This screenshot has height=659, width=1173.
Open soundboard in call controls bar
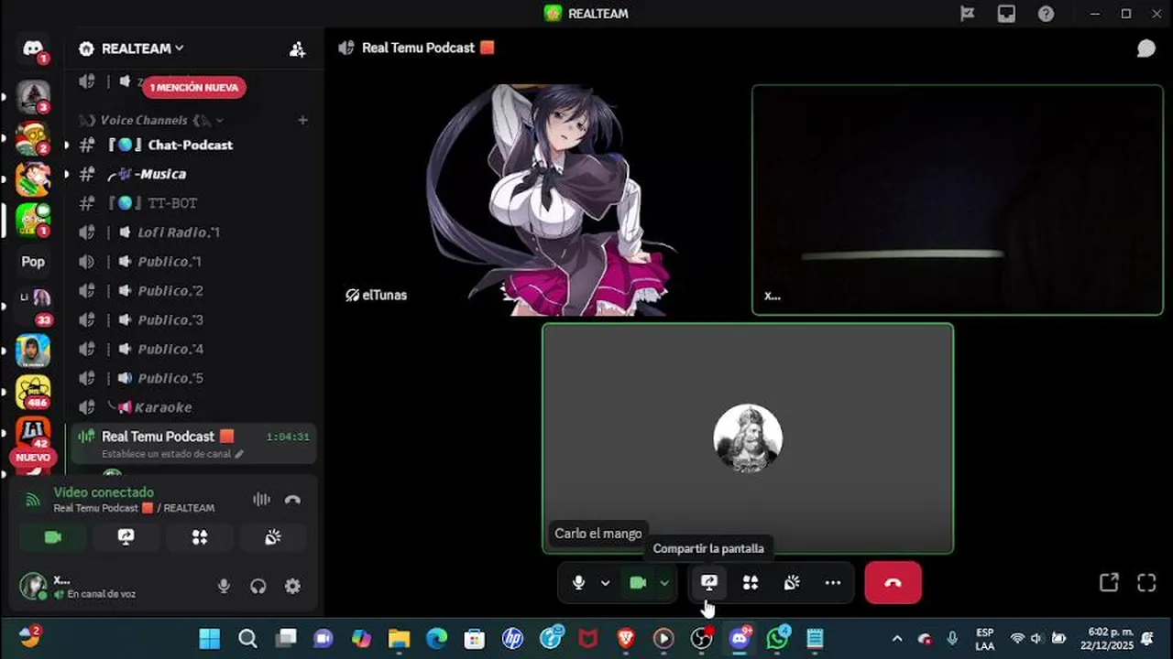point(792,583)
